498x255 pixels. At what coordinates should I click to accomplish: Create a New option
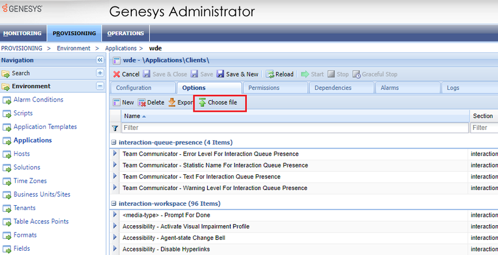pyautogui.click(x=123, y=103)
